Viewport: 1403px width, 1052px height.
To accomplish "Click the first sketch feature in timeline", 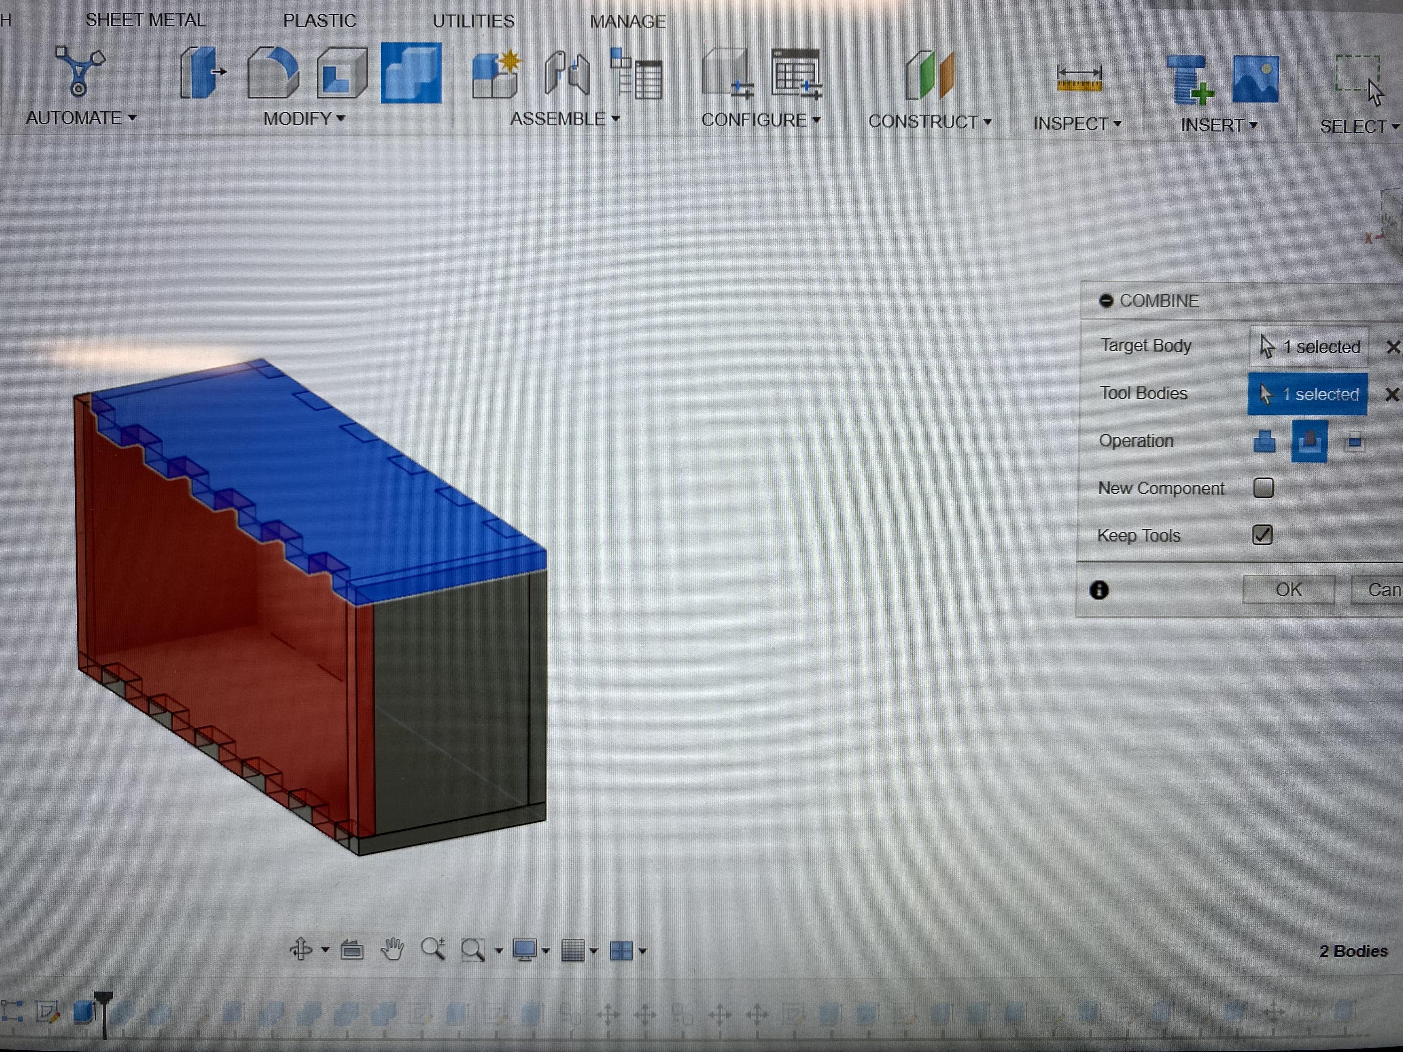I will tap(48, 1012).
